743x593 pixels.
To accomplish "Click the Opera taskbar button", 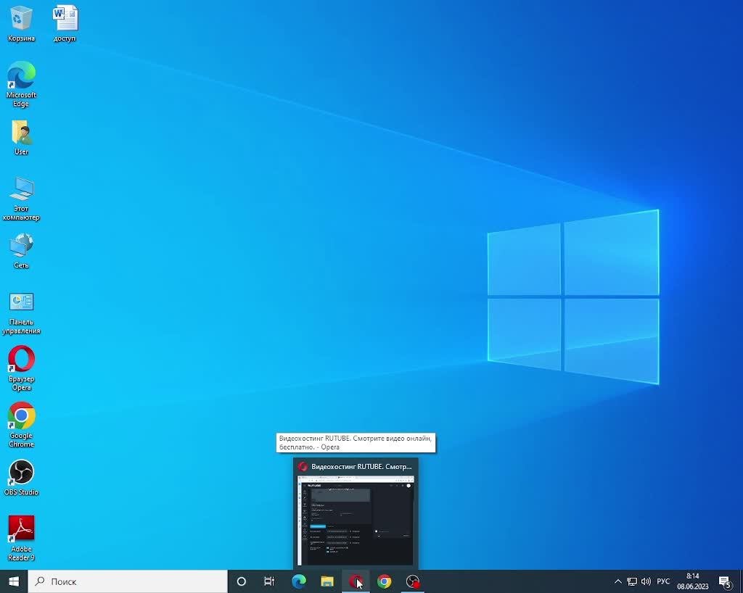I will pos(356,581).
